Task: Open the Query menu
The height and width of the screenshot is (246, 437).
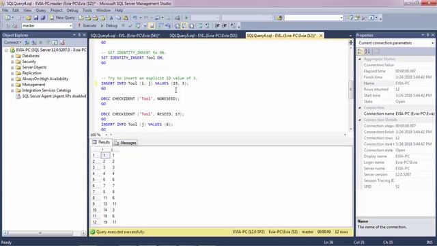Action: [41, 10]
